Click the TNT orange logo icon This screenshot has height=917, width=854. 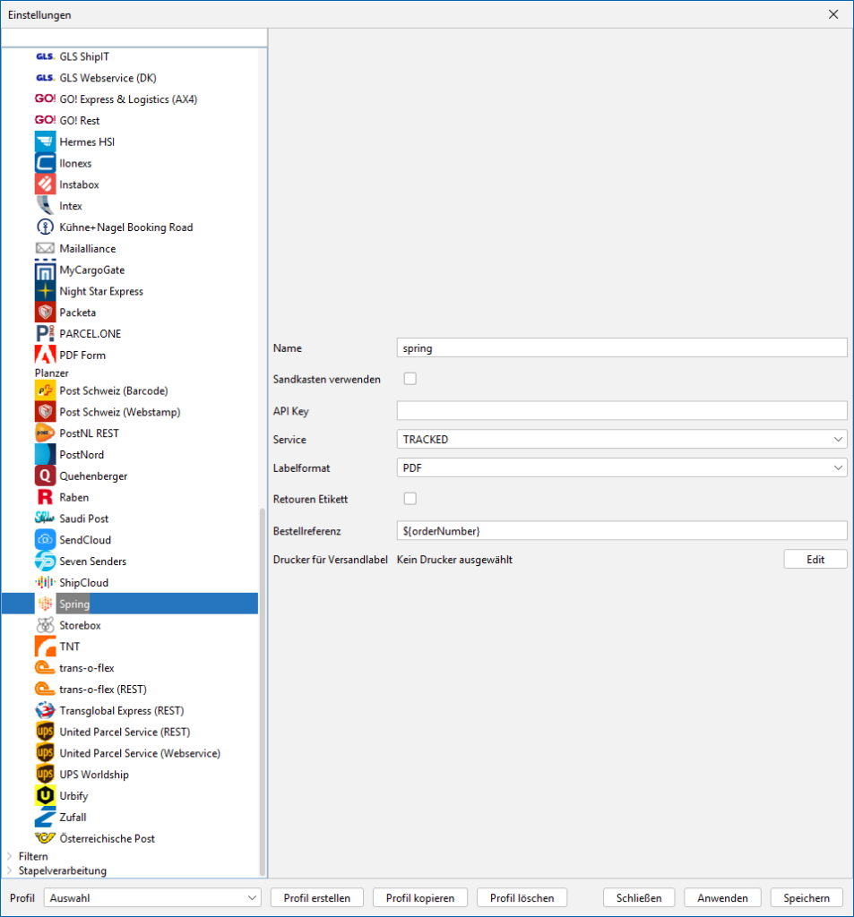click(x=45, y=647)
